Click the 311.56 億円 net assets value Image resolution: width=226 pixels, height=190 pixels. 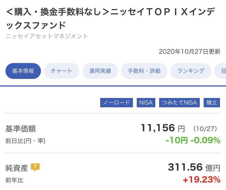pos(194,167)
